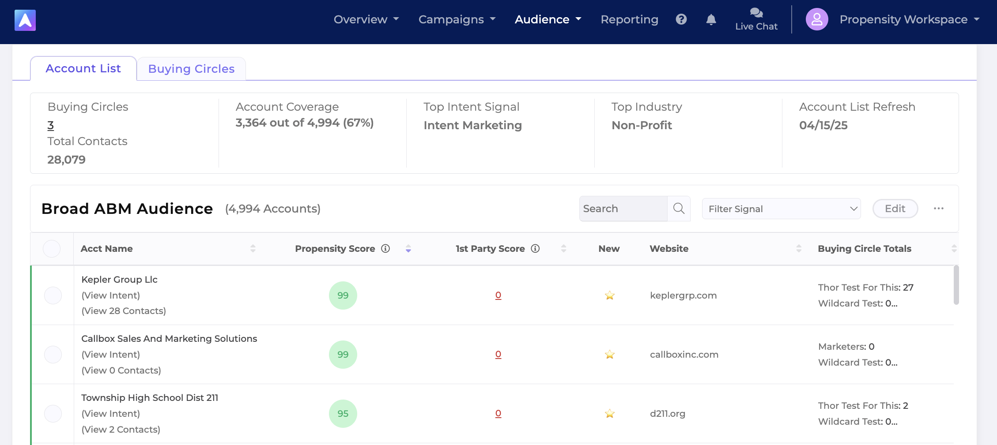Switch to the Buying Circles tab
Viewport: 997px width, 445px height.
(191, 69)
